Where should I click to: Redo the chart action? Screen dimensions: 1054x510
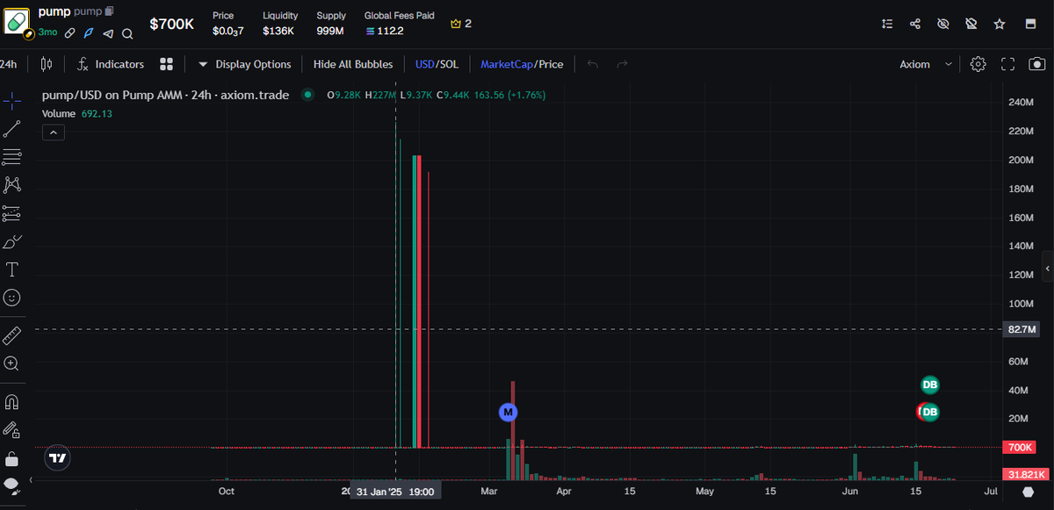(622, 64)
